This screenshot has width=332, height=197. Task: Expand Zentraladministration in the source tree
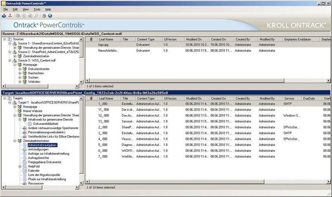(15, 56)
